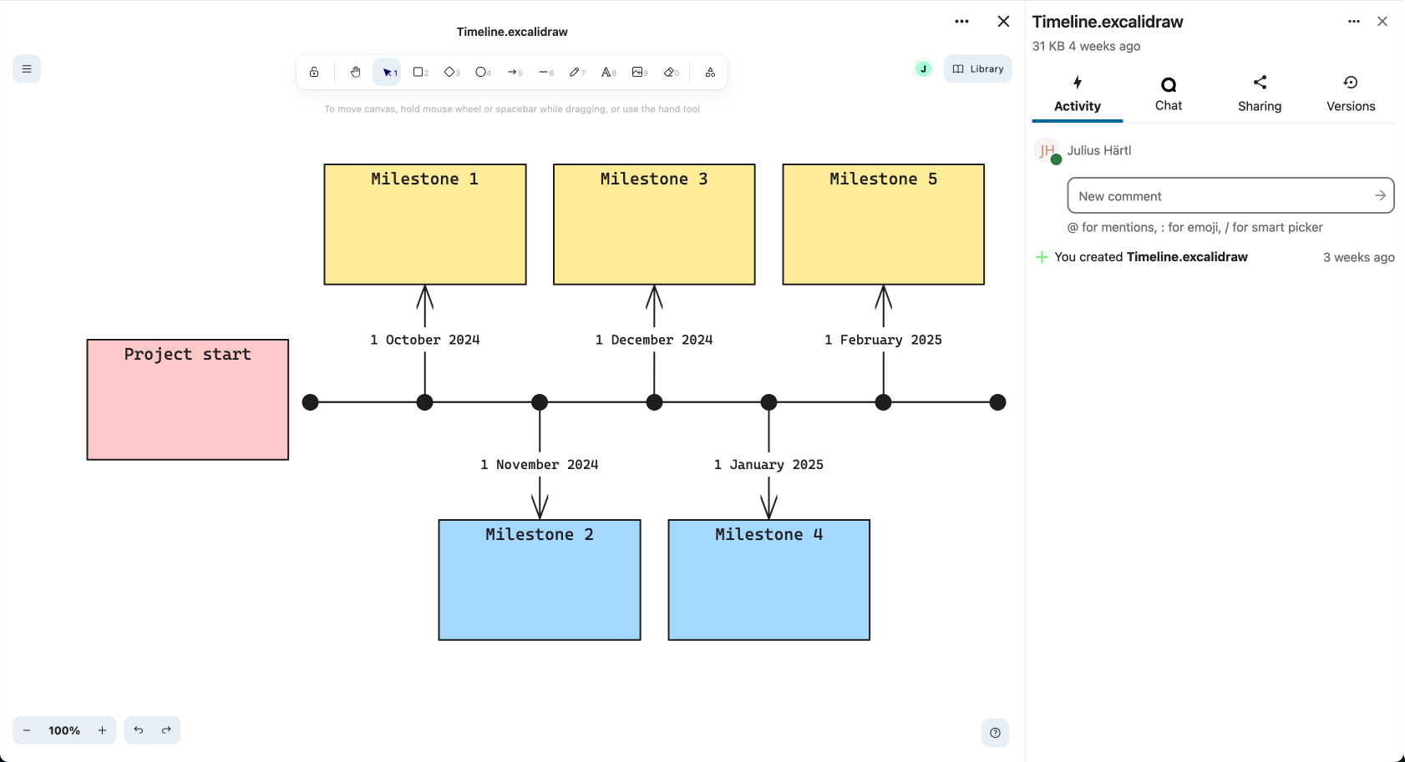1405x762 pixels.
Task: Select the Line tool
Action: click(x=545, y=72)
